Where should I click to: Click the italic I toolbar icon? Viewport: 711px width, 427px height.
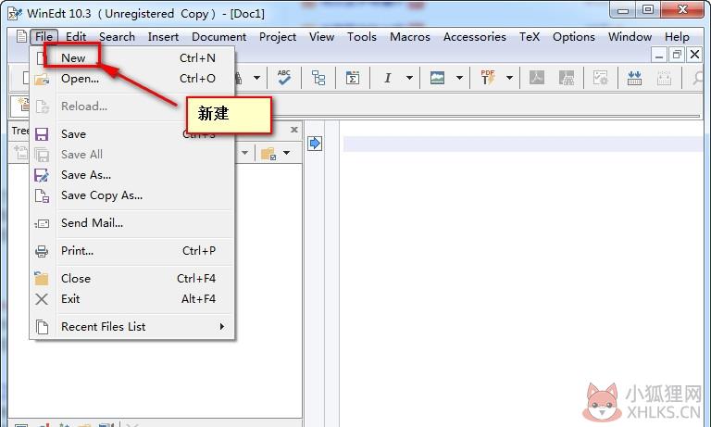[x=387, y=78]
